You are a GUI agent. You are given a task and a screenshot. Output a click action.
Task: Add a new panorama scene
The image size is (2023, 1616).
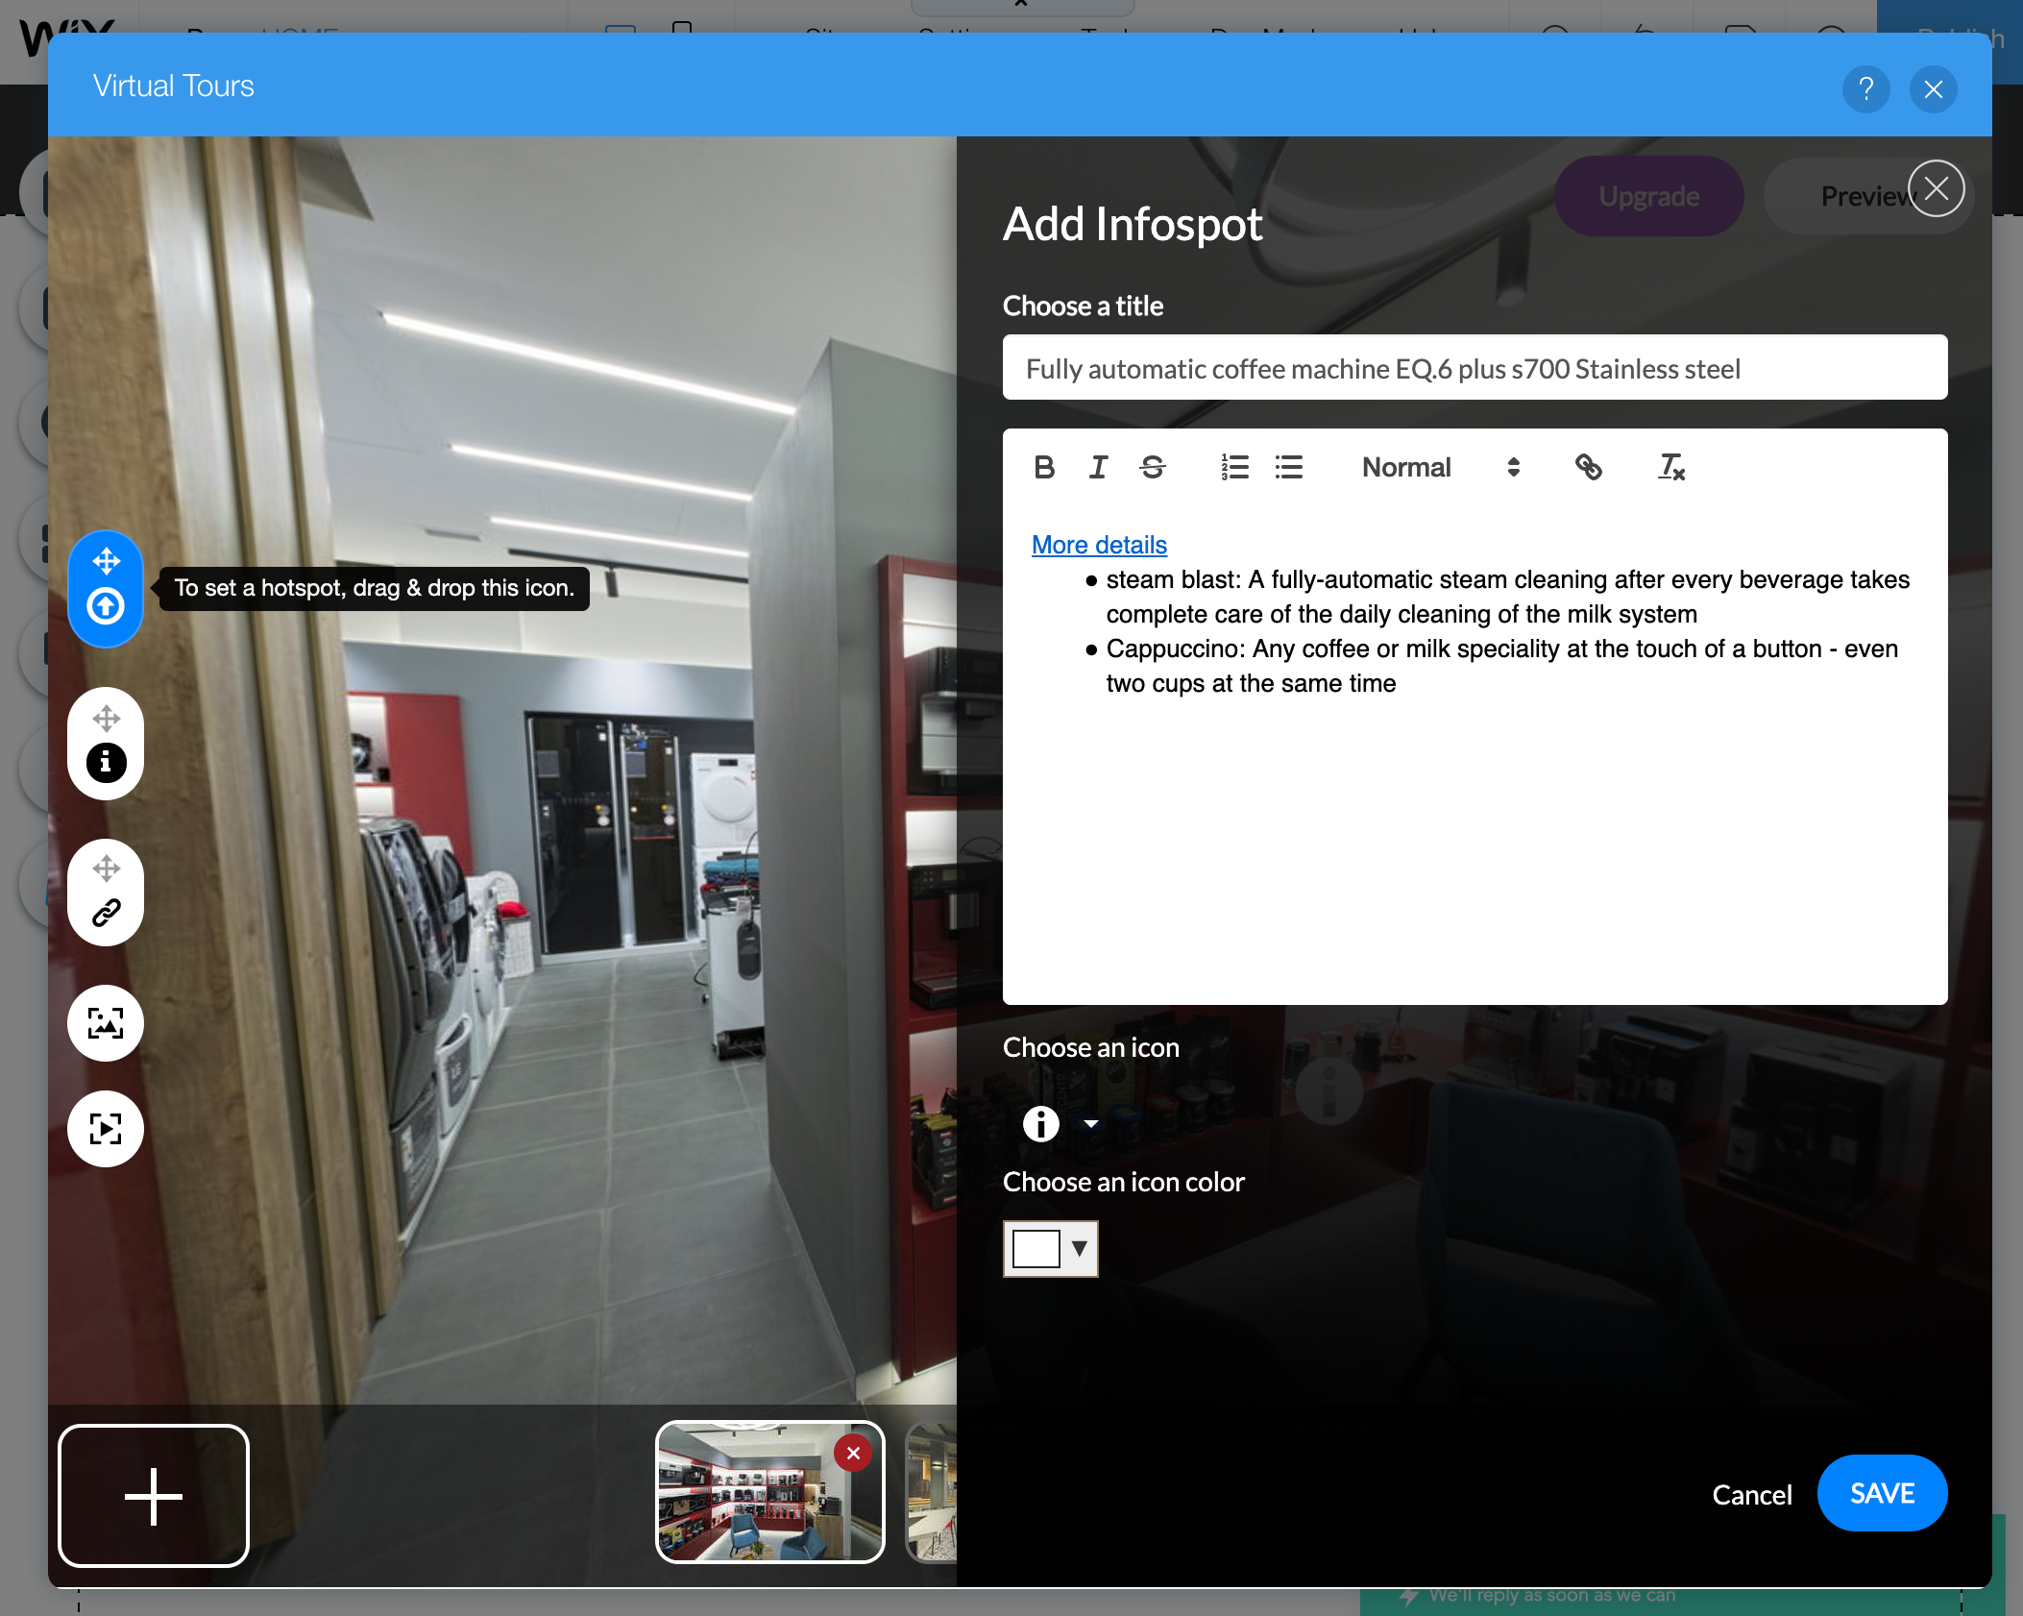click(x=154, y=1496)
